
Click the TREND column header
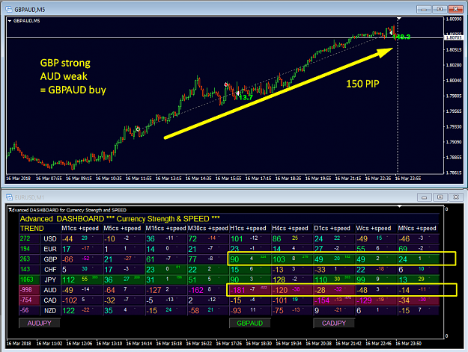click(32, 229)
